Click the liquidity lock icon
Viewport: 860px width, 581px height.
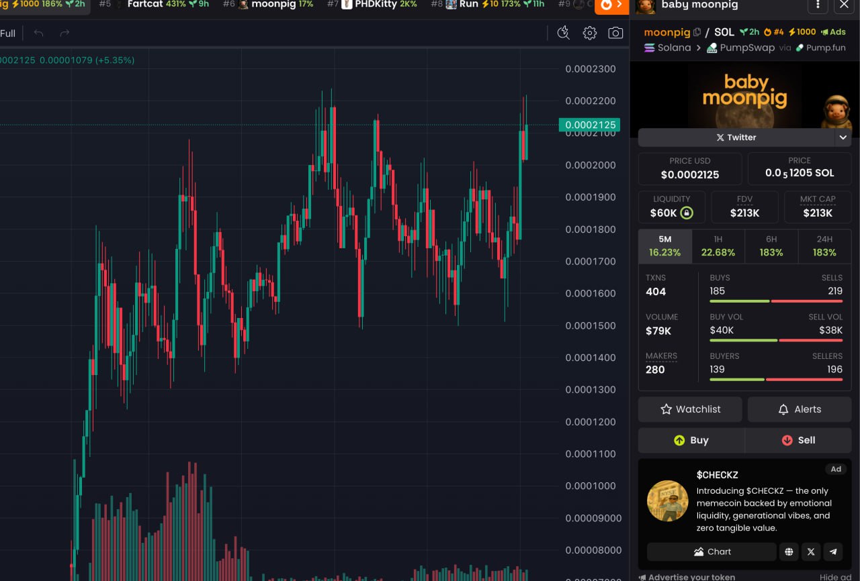(x=686, y=213)
